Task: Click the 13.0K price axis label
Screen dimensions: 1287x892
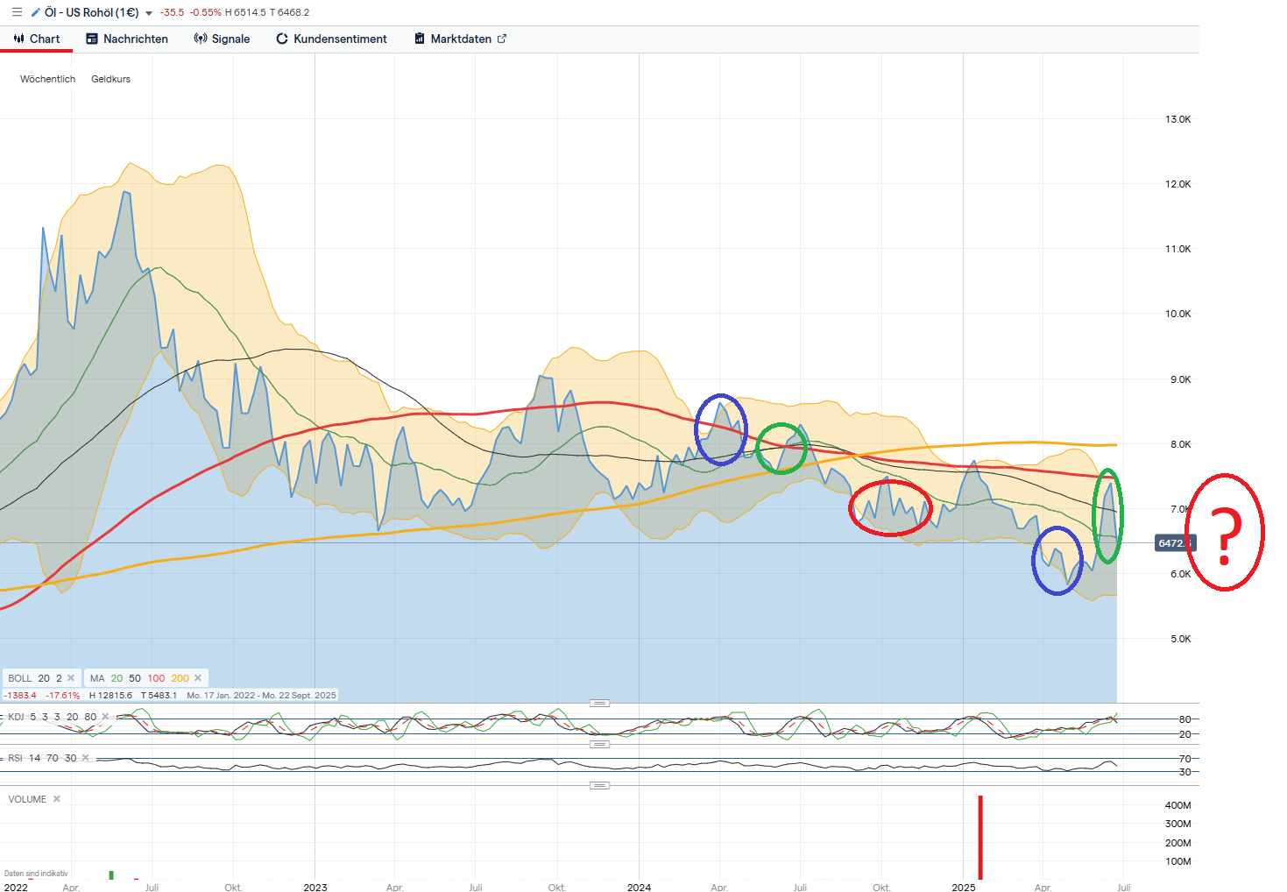Action: click(1177, 119)
